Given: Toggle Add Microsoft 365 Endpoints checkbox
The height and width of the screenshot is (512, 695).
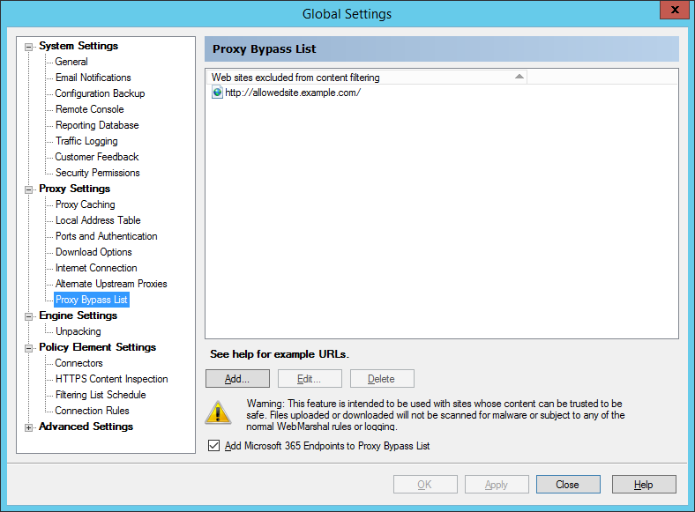Looking at the screenshot, I should pos(213,446).
